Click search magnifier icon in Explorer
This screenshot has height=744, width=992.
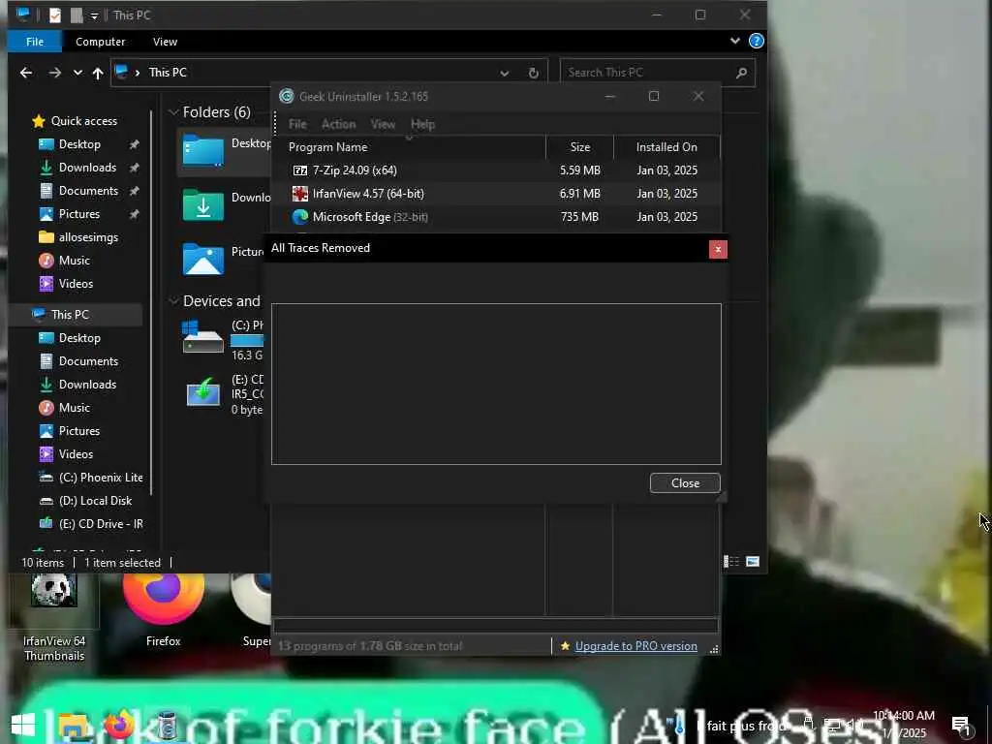(741, 73)
